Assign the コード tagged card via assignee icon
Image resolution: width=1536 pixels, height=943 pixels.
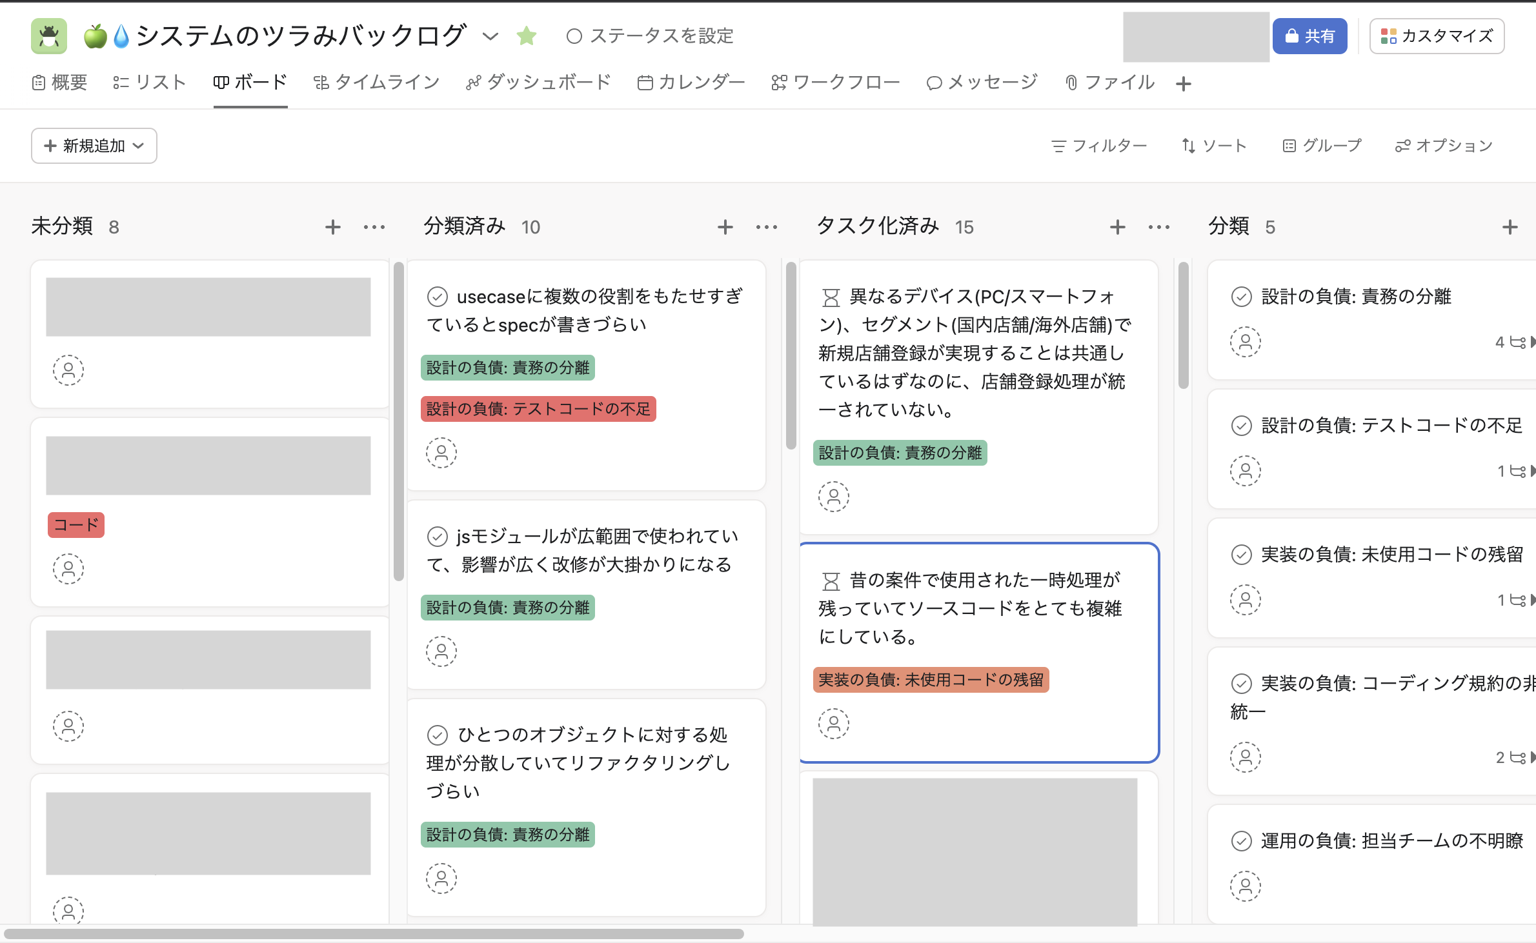click(x=68, y=569)
